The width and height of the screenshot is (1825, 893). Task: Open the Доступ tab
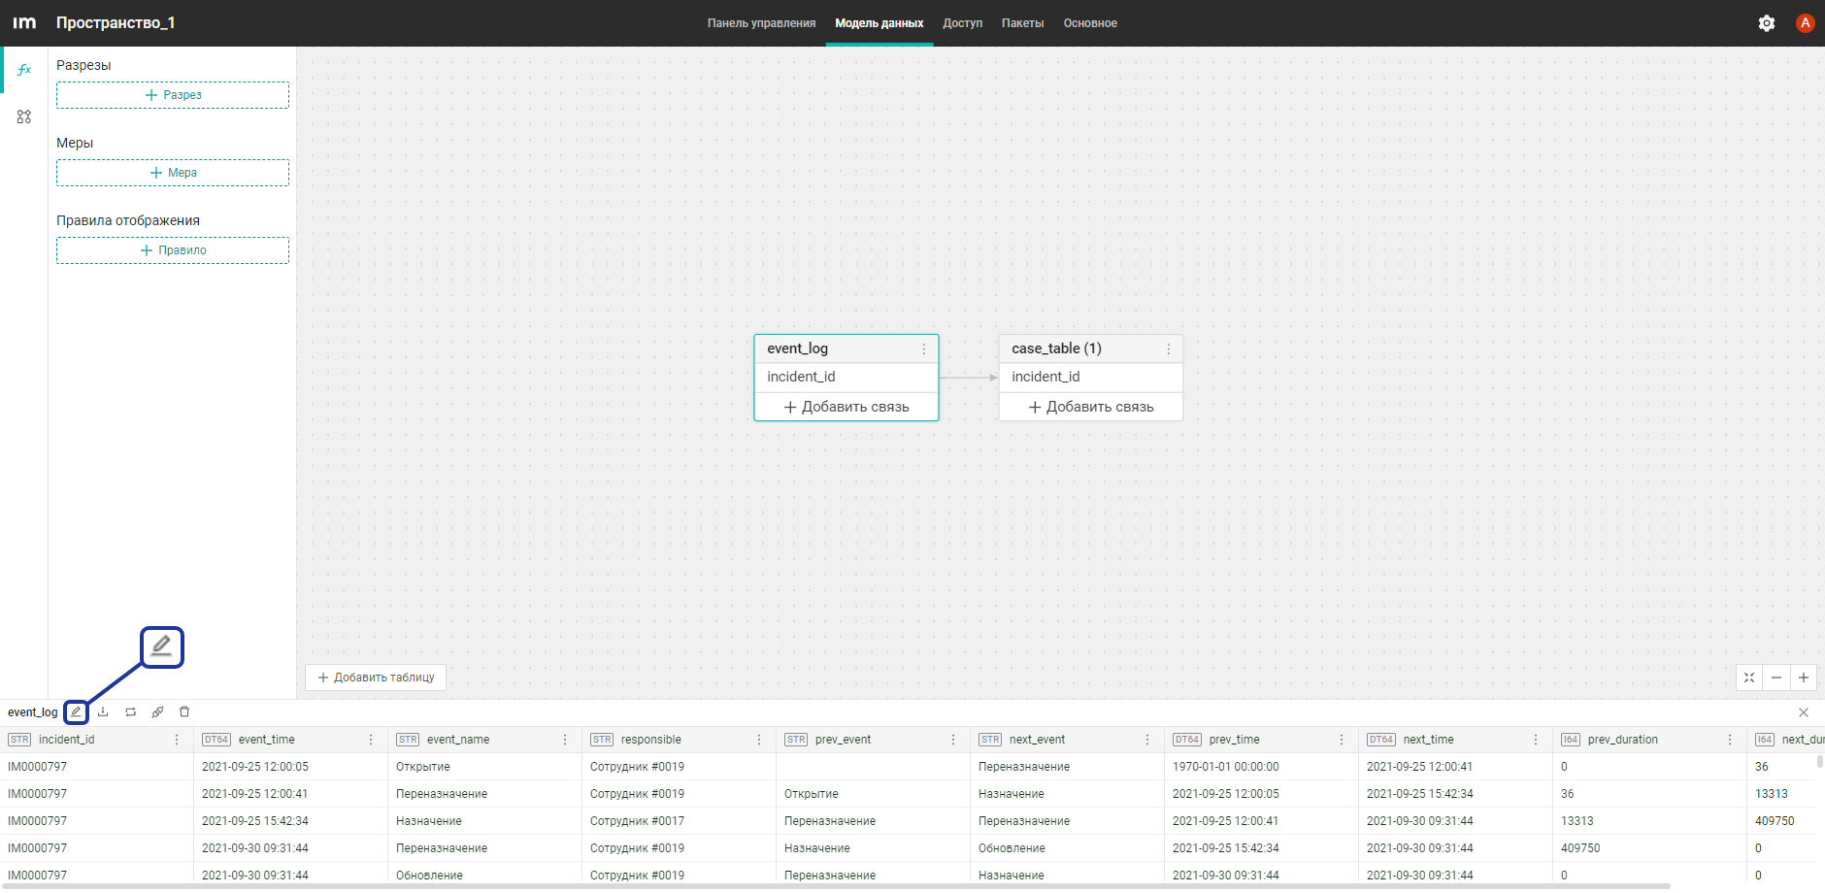(x=963, y=23)
